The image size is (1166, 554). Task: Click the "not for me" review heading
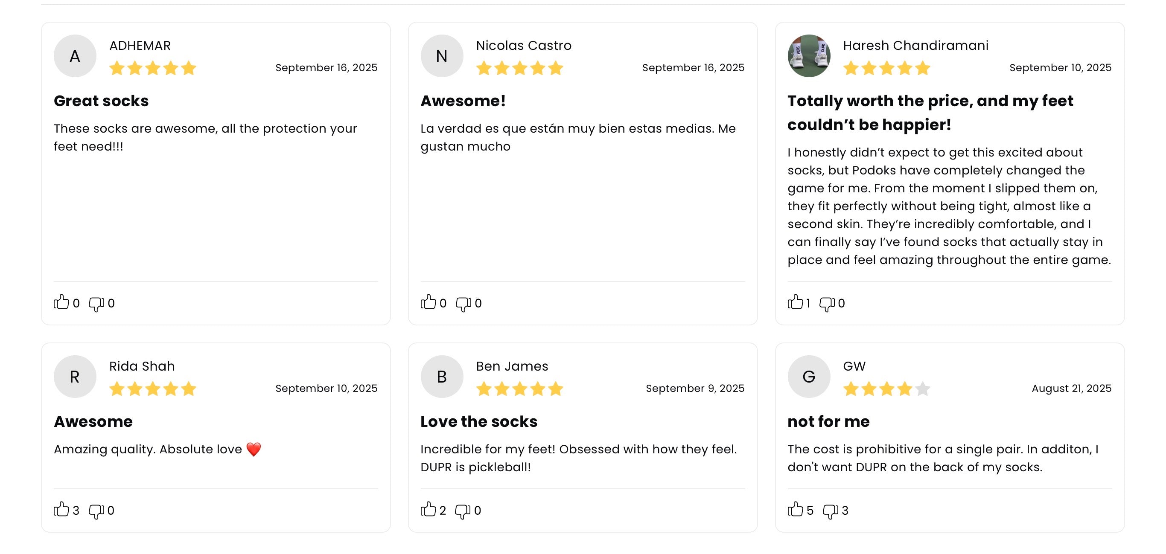point(828,421)
